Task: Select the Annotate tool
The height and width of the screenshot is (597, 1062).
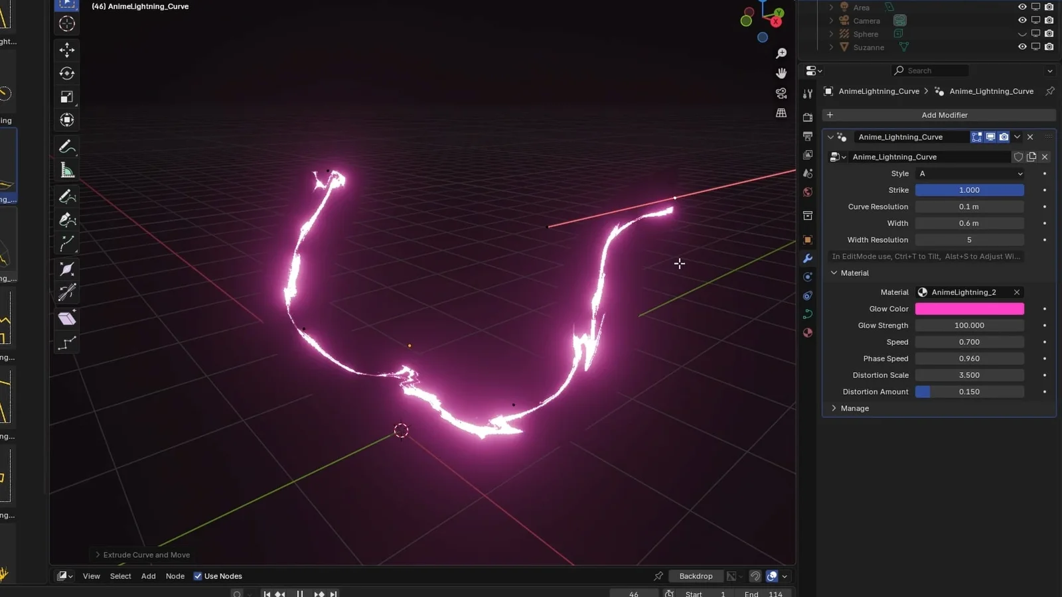Action: click(66, 147)
